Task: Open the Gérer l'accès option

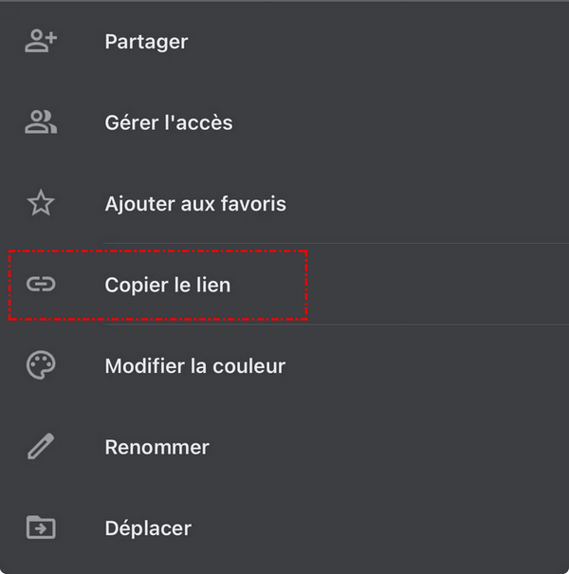Action: pyautogui.click(x=168, y=122)
